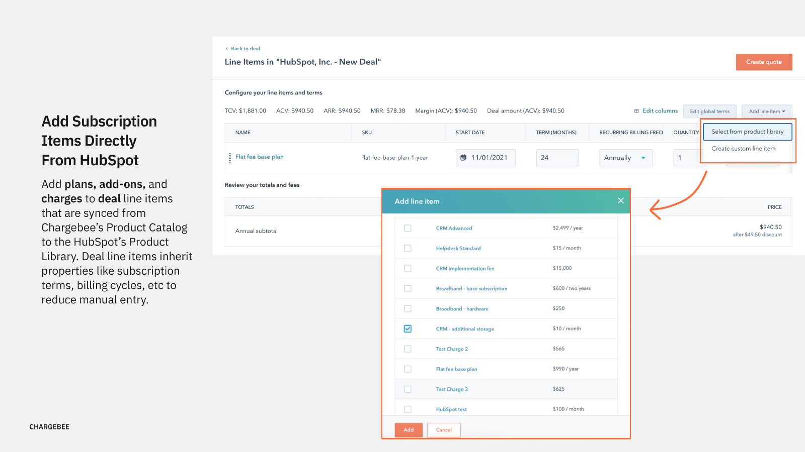Select the Broadband - hardware checkbox
805x452 pixels.
408,309
